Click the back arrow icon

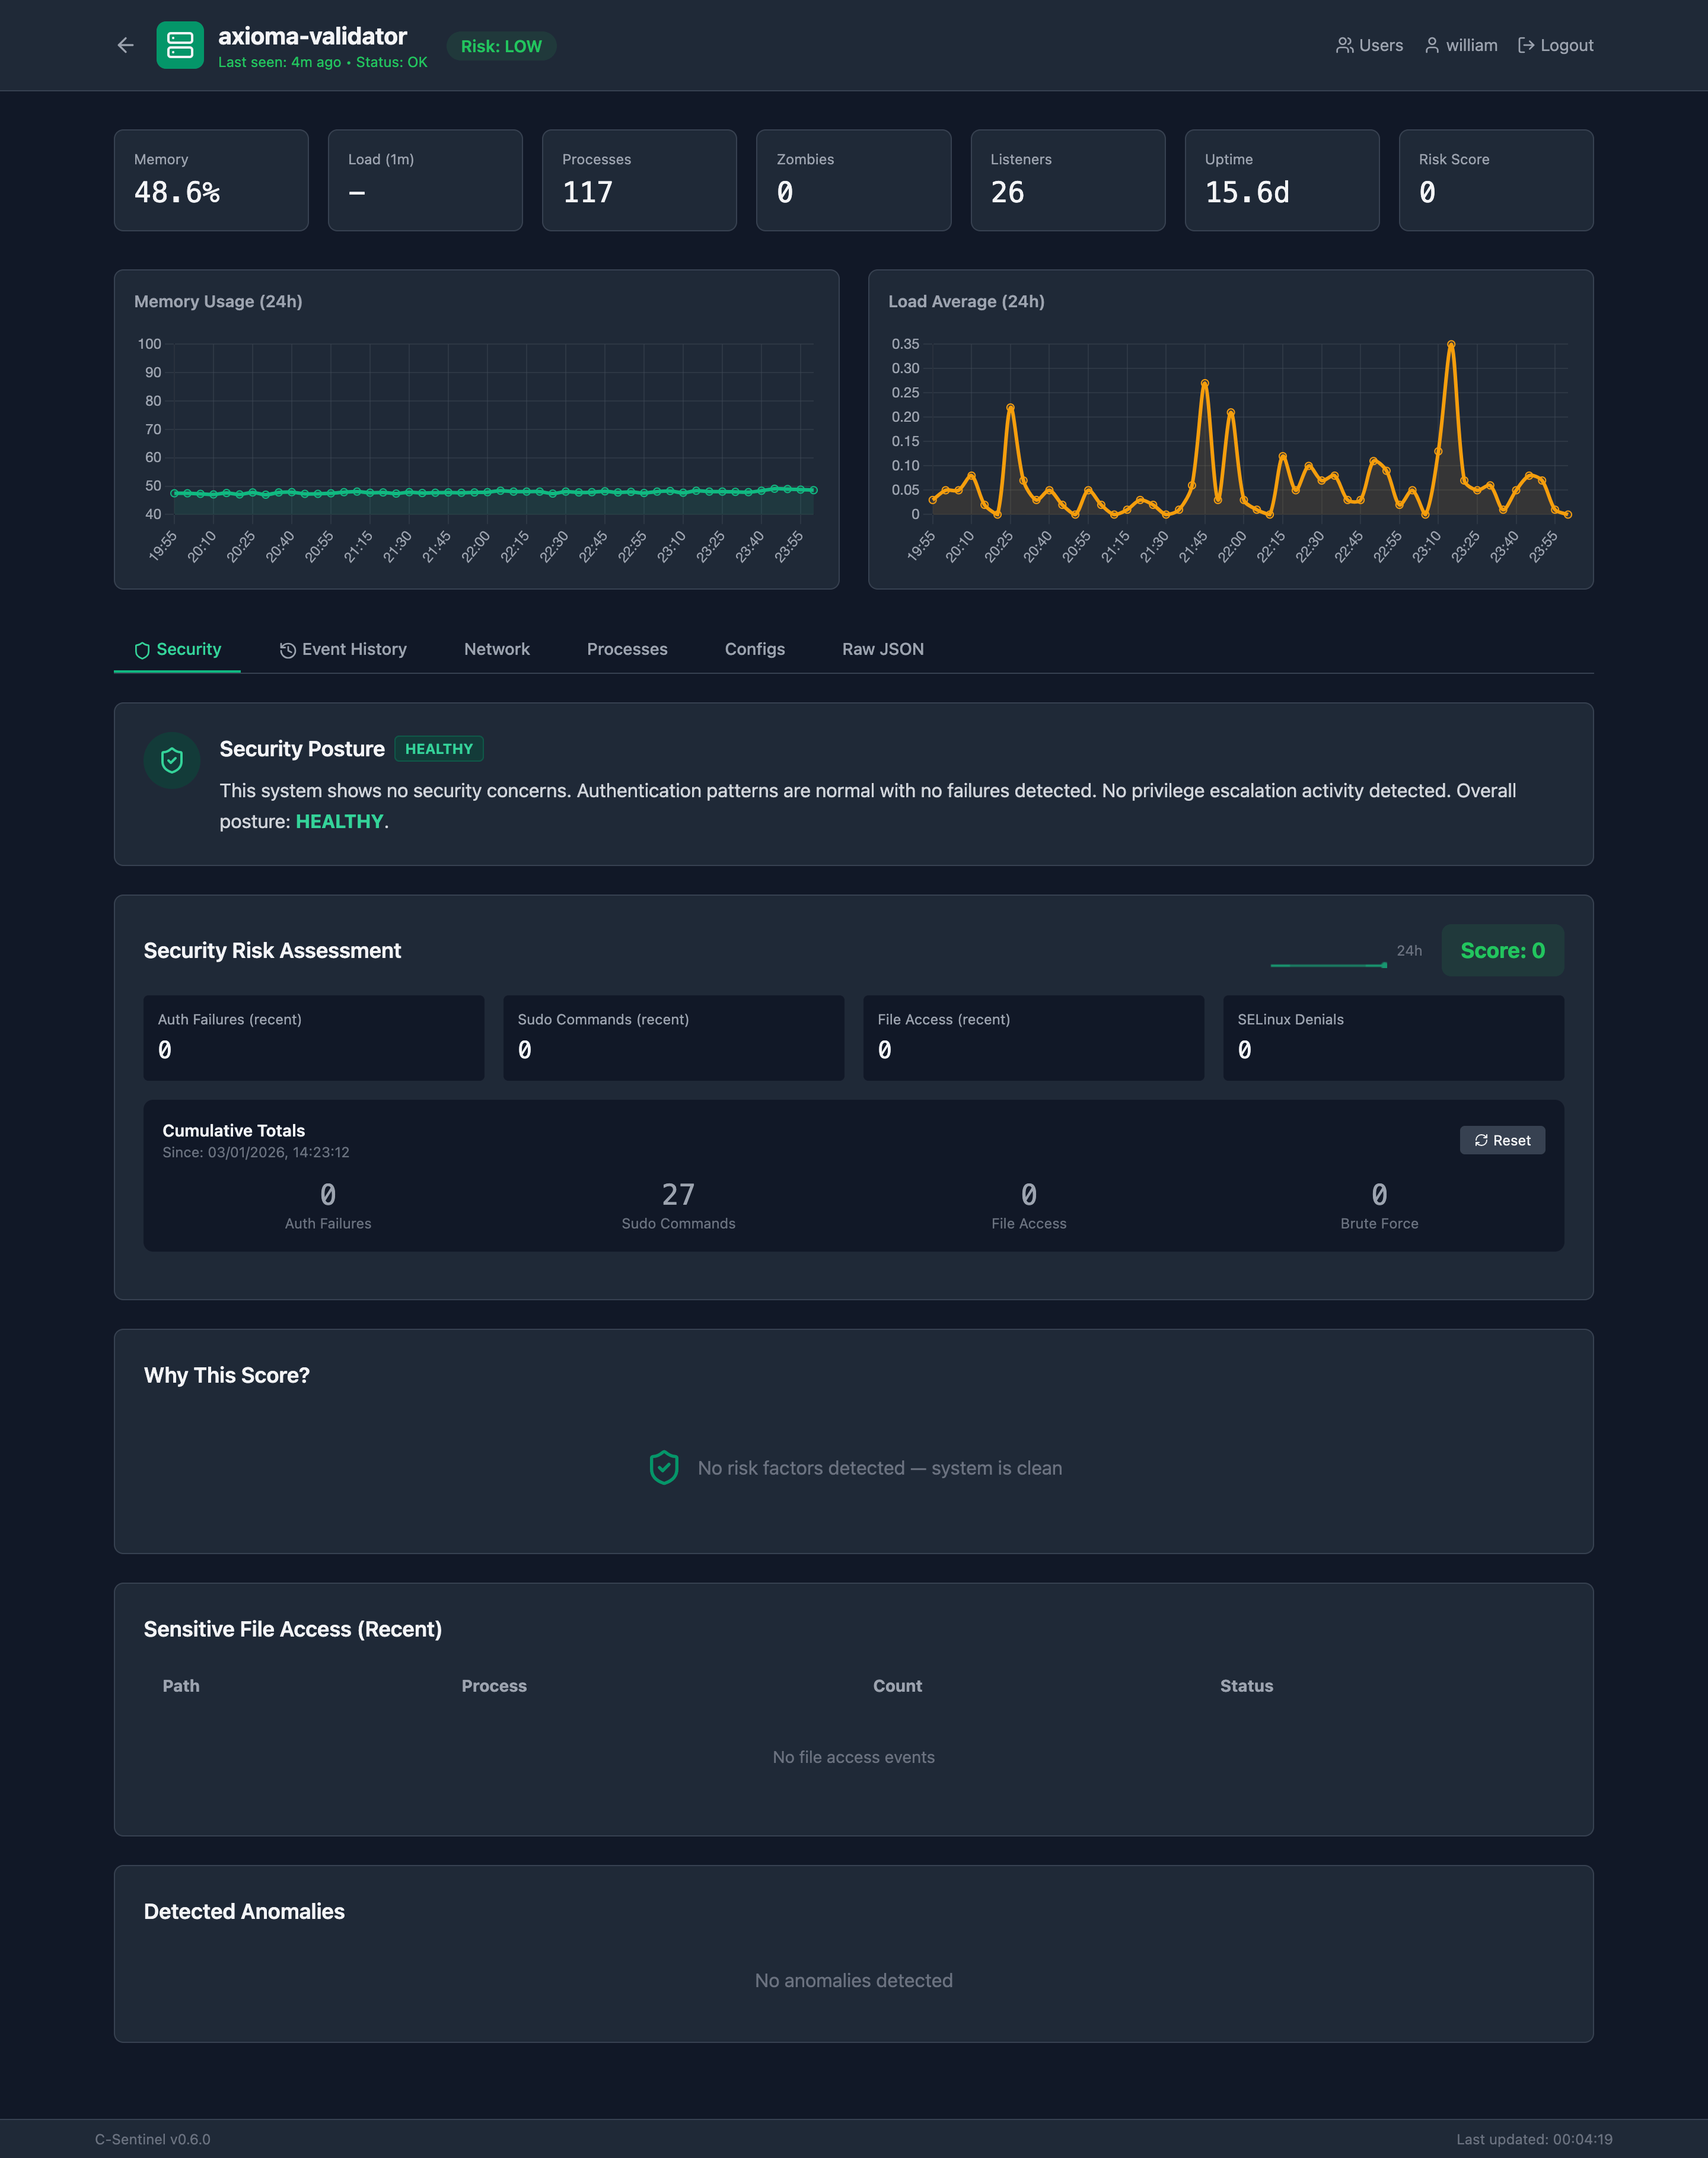click(x=125, y=45)
